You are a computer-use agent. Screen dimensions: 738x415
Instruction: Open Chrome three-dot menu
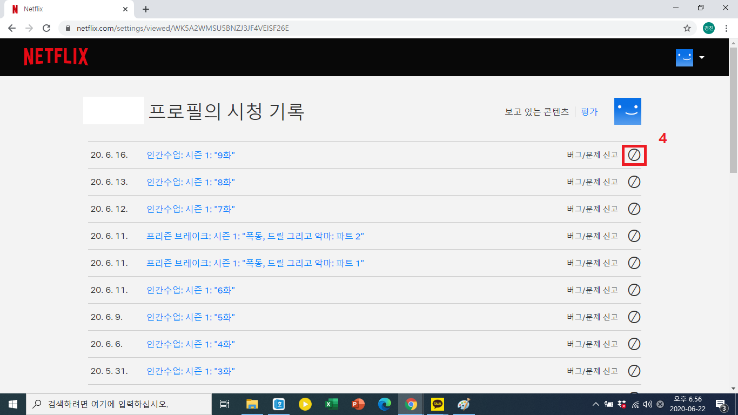pyautogui.click(x=727, y=28)
